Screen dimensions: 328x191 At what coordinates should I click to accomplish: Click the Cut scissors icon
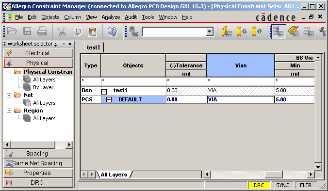tap(62, 32)
